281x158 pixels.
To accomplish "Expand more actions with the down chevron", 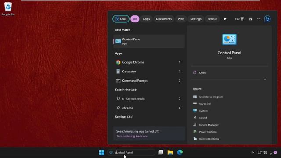I will (x=265, y=79).
